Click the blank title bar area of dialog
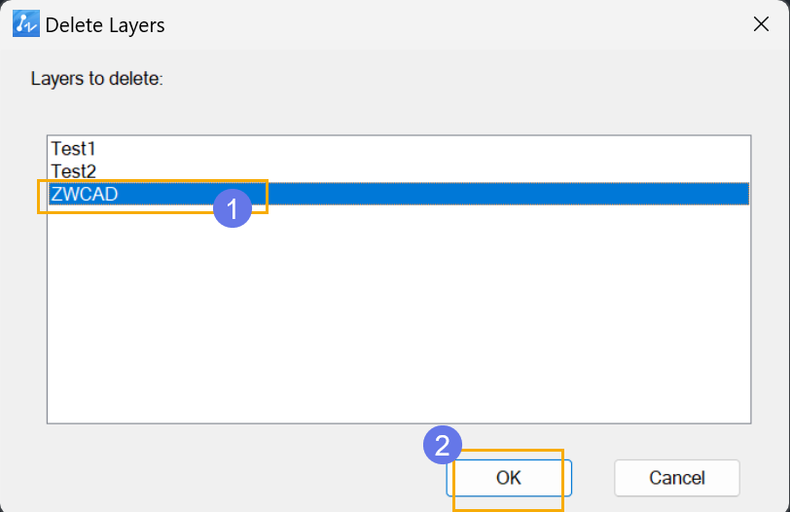The image size is (790, 512). click(453, 24)
